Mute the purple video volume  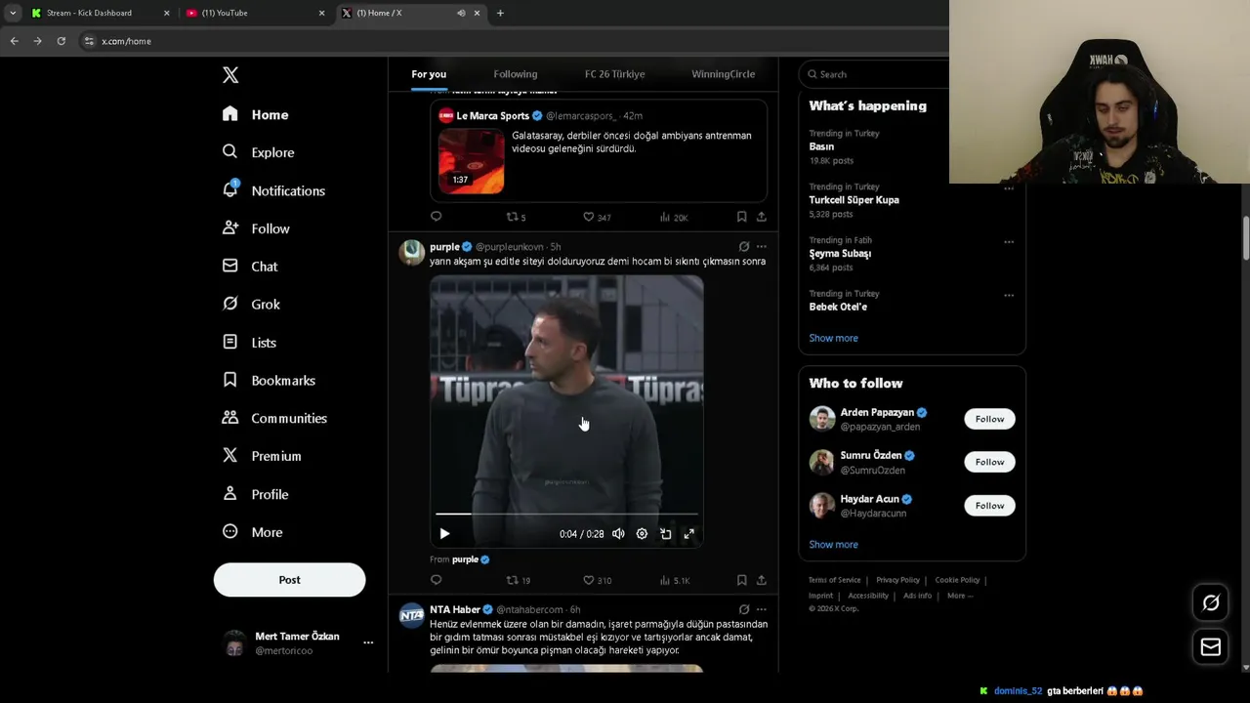click(618, 534)
